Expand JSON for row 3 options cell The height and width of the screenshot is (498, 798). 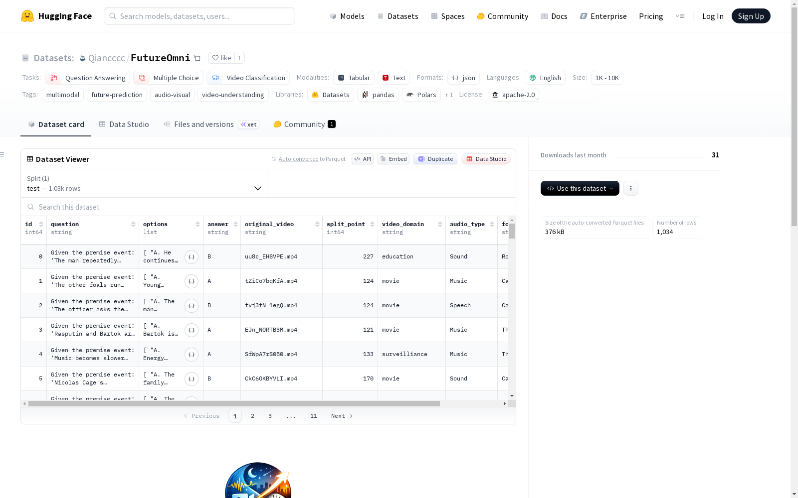(192, 330)
